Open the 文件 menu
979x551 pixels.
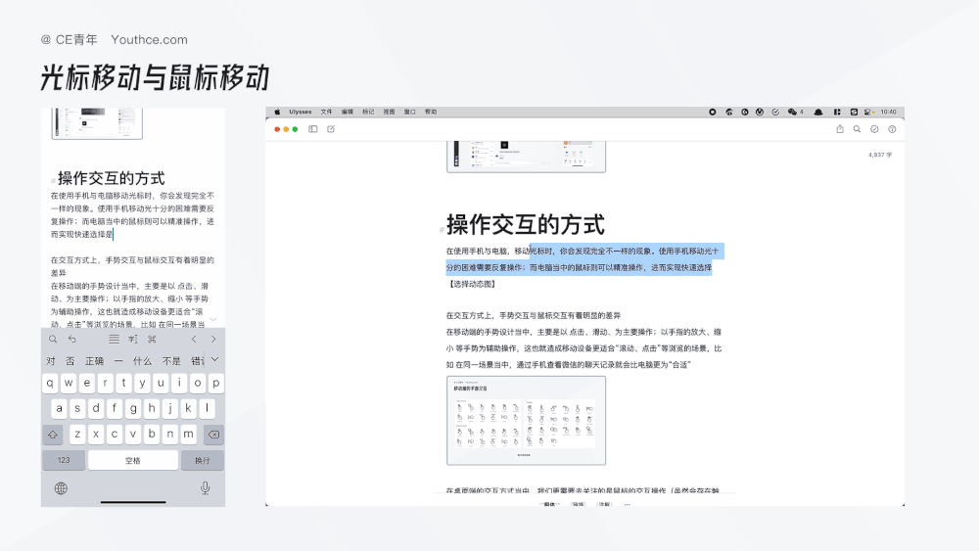327,112
